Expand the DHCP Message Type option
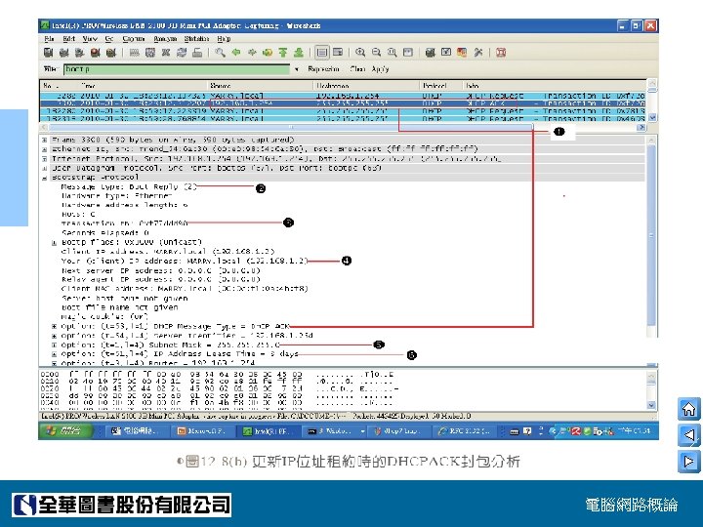 [54, 326]
